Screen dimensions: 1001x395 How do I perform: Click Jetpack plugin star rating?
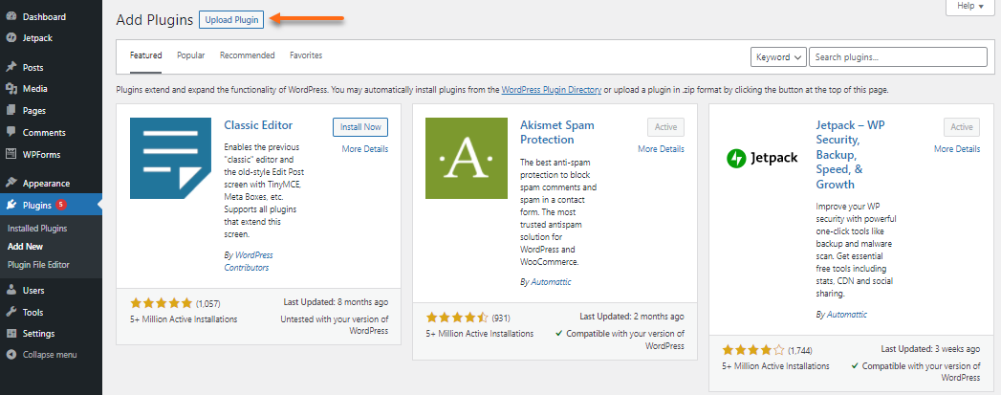coord(753,350)
